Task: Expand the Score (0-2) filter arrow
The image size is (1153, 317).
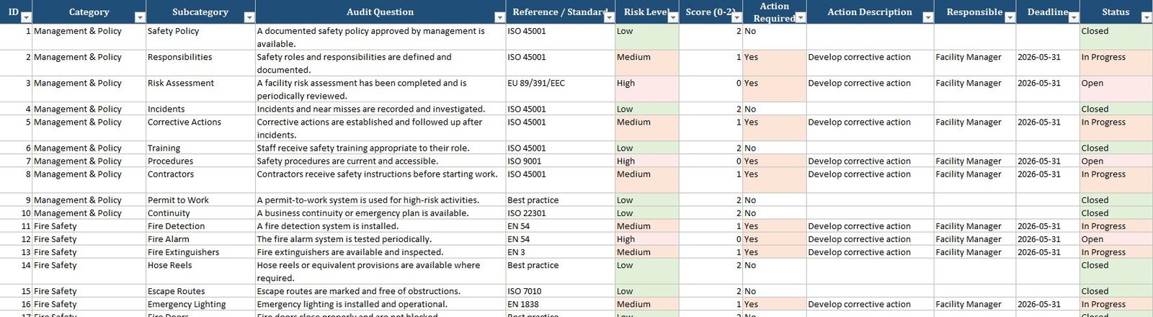Action: (736, 17)
